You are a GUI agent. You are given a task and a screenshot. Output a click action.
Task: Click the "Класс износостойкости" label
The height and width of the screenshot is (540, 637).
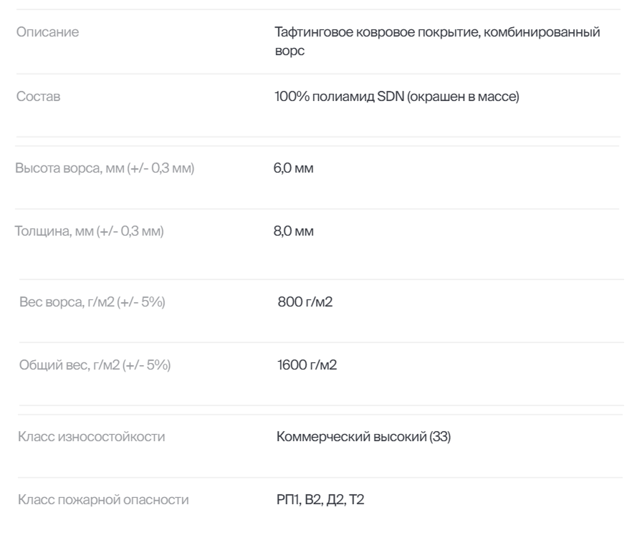click(x=92, y=437)
